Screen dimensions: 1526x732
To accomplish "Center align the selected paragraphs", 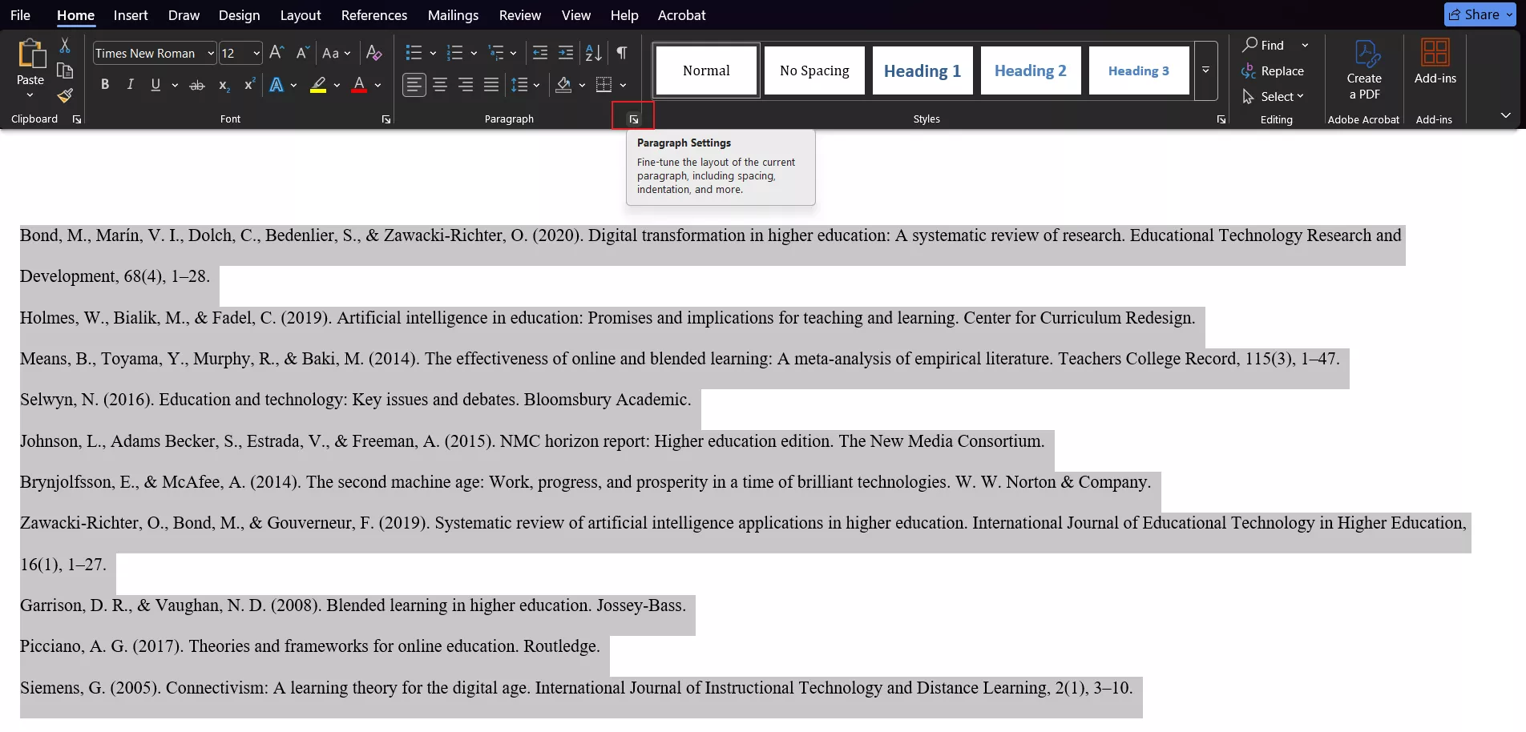I will point(440,85).
